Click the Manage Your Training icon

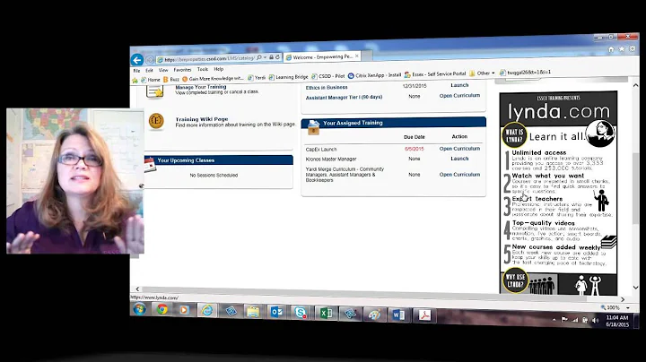pyautogui.click(x=155, y=91)
